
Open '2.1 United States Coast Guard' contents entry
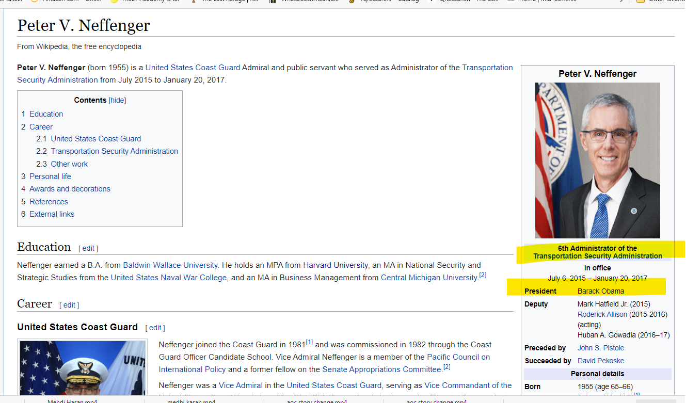(88, 139)
